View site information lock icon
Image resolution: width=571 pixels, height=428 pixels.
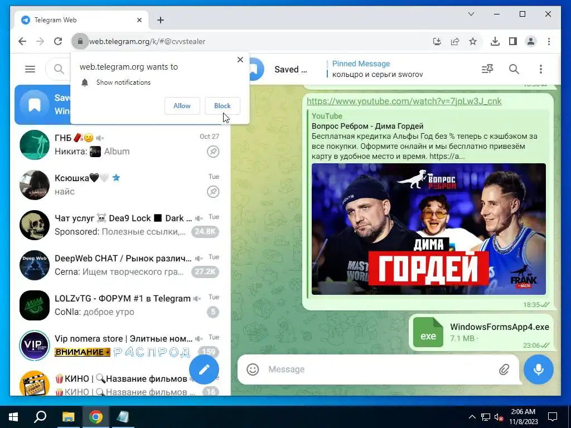pyautogui.click(x=80, y=41)
